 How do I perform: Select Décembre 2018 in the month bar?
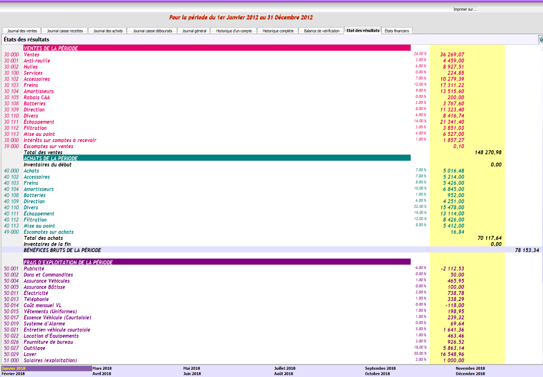[470, 374]
